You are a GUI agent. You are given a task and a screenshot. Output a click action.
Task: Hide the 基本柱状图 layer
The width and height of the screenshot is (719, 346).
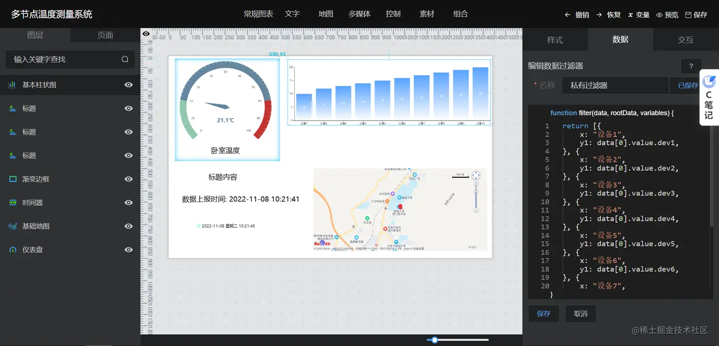coord(128,85)
